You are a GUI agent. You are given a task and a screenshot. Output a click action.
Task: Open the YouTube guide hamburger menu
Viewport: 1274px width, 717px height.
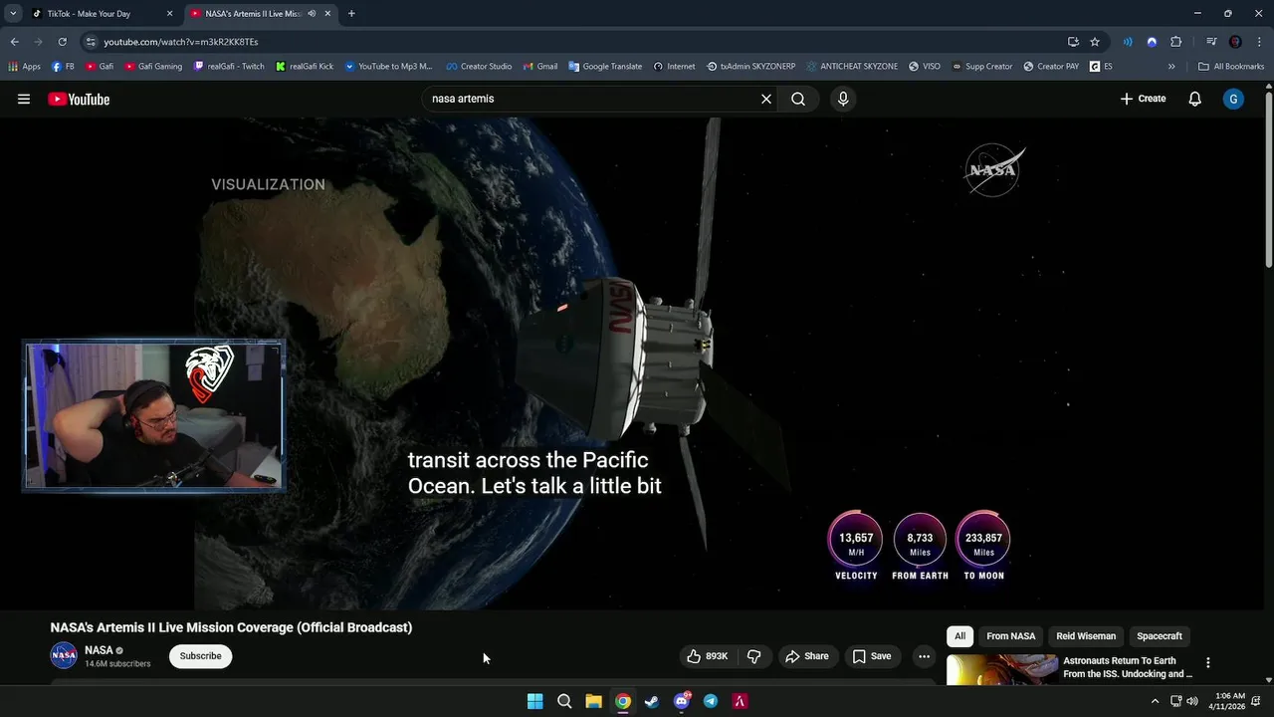pyautogui.click(x=24, y=99)
